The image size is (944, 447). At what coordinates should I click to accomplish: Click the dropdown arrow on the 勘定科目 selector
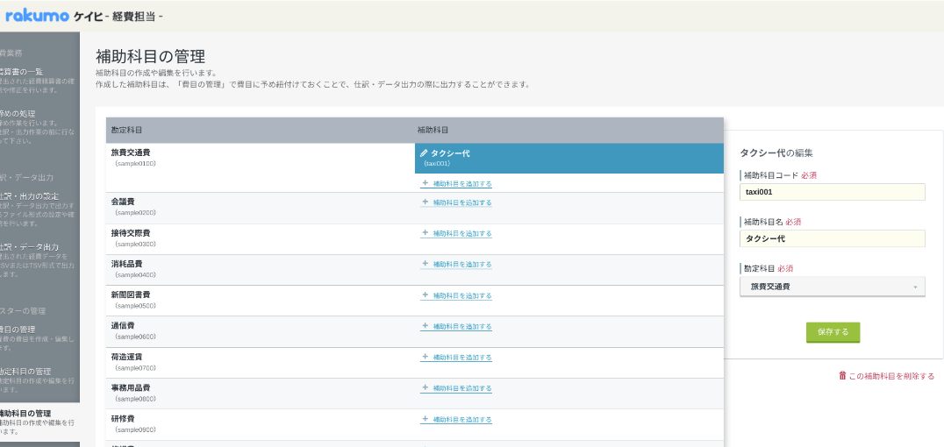click(x=915, y=287)
